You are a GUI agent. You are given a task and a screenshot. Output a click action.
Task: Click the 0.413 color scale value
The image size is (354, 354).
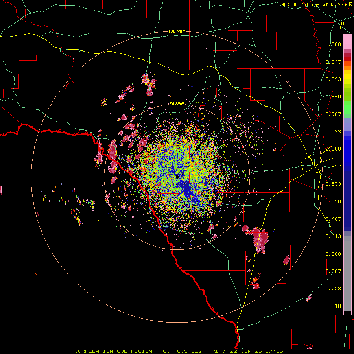click(333, 236)
